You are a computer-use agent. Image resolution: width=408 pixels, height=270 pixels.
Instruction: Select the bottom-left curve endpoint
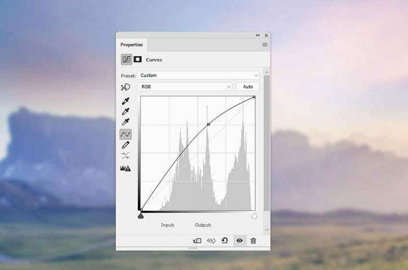[x=141, y=210]
